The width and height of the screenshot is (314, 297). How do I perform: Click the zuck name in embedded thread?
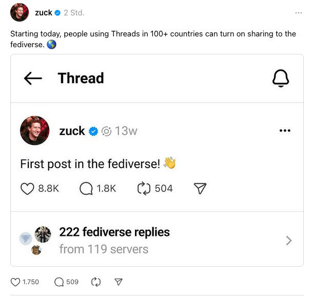point(72,131)
